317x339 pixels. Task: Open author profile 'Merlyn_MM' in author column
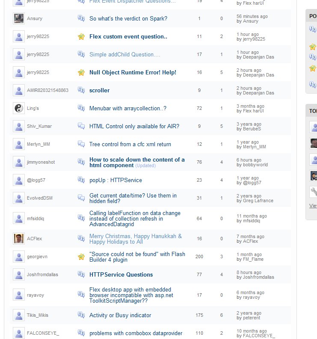(39, 144)
